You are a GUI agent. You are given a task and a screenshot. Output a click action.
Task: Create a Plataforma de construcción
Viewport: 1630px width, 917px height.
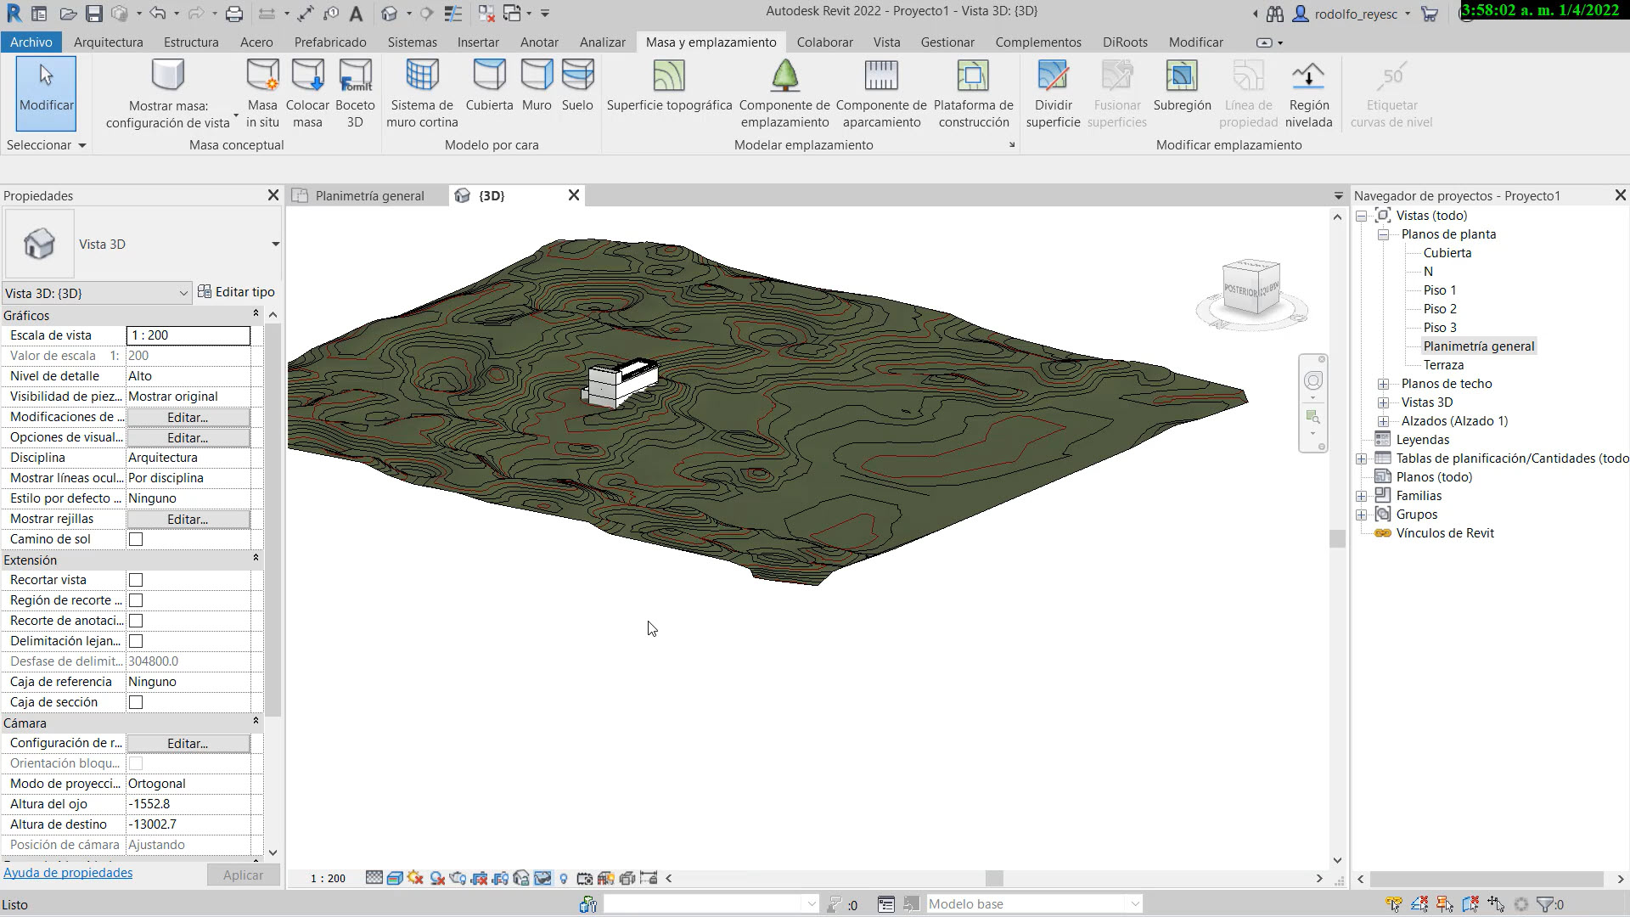974,93
